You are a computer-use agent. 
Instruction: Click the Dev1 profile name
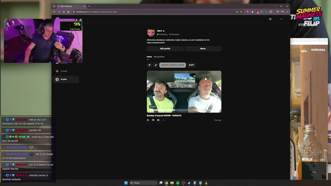pyautogui.click(x=160, y=31)
